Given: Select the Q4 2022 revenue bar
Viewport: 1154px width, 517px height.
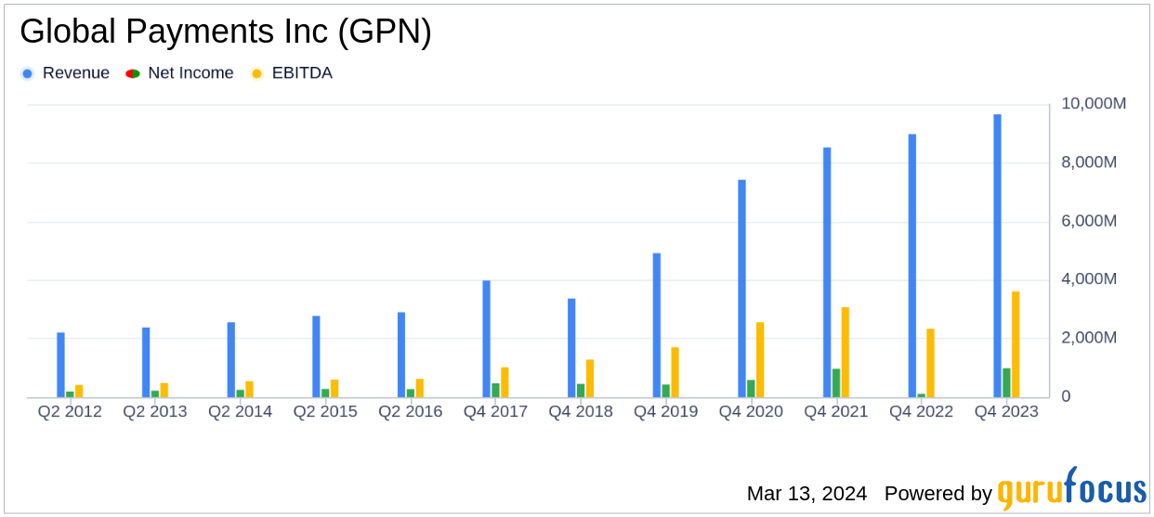Looking at the screenshot, I should coord(912,265).
